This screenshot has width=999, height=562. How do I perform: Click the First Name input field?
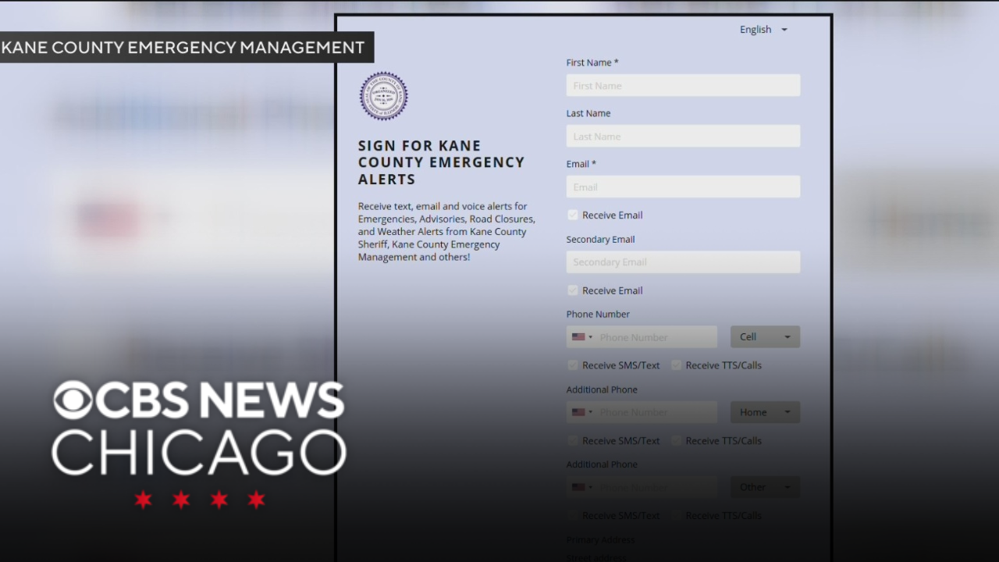click(683, 86)
